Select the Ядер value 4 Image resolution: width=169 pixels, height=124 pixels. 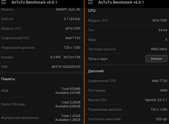[166, 40]
